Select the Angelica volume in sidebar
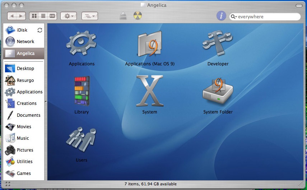This screenshot has width=307, height=190. [24, 53]
